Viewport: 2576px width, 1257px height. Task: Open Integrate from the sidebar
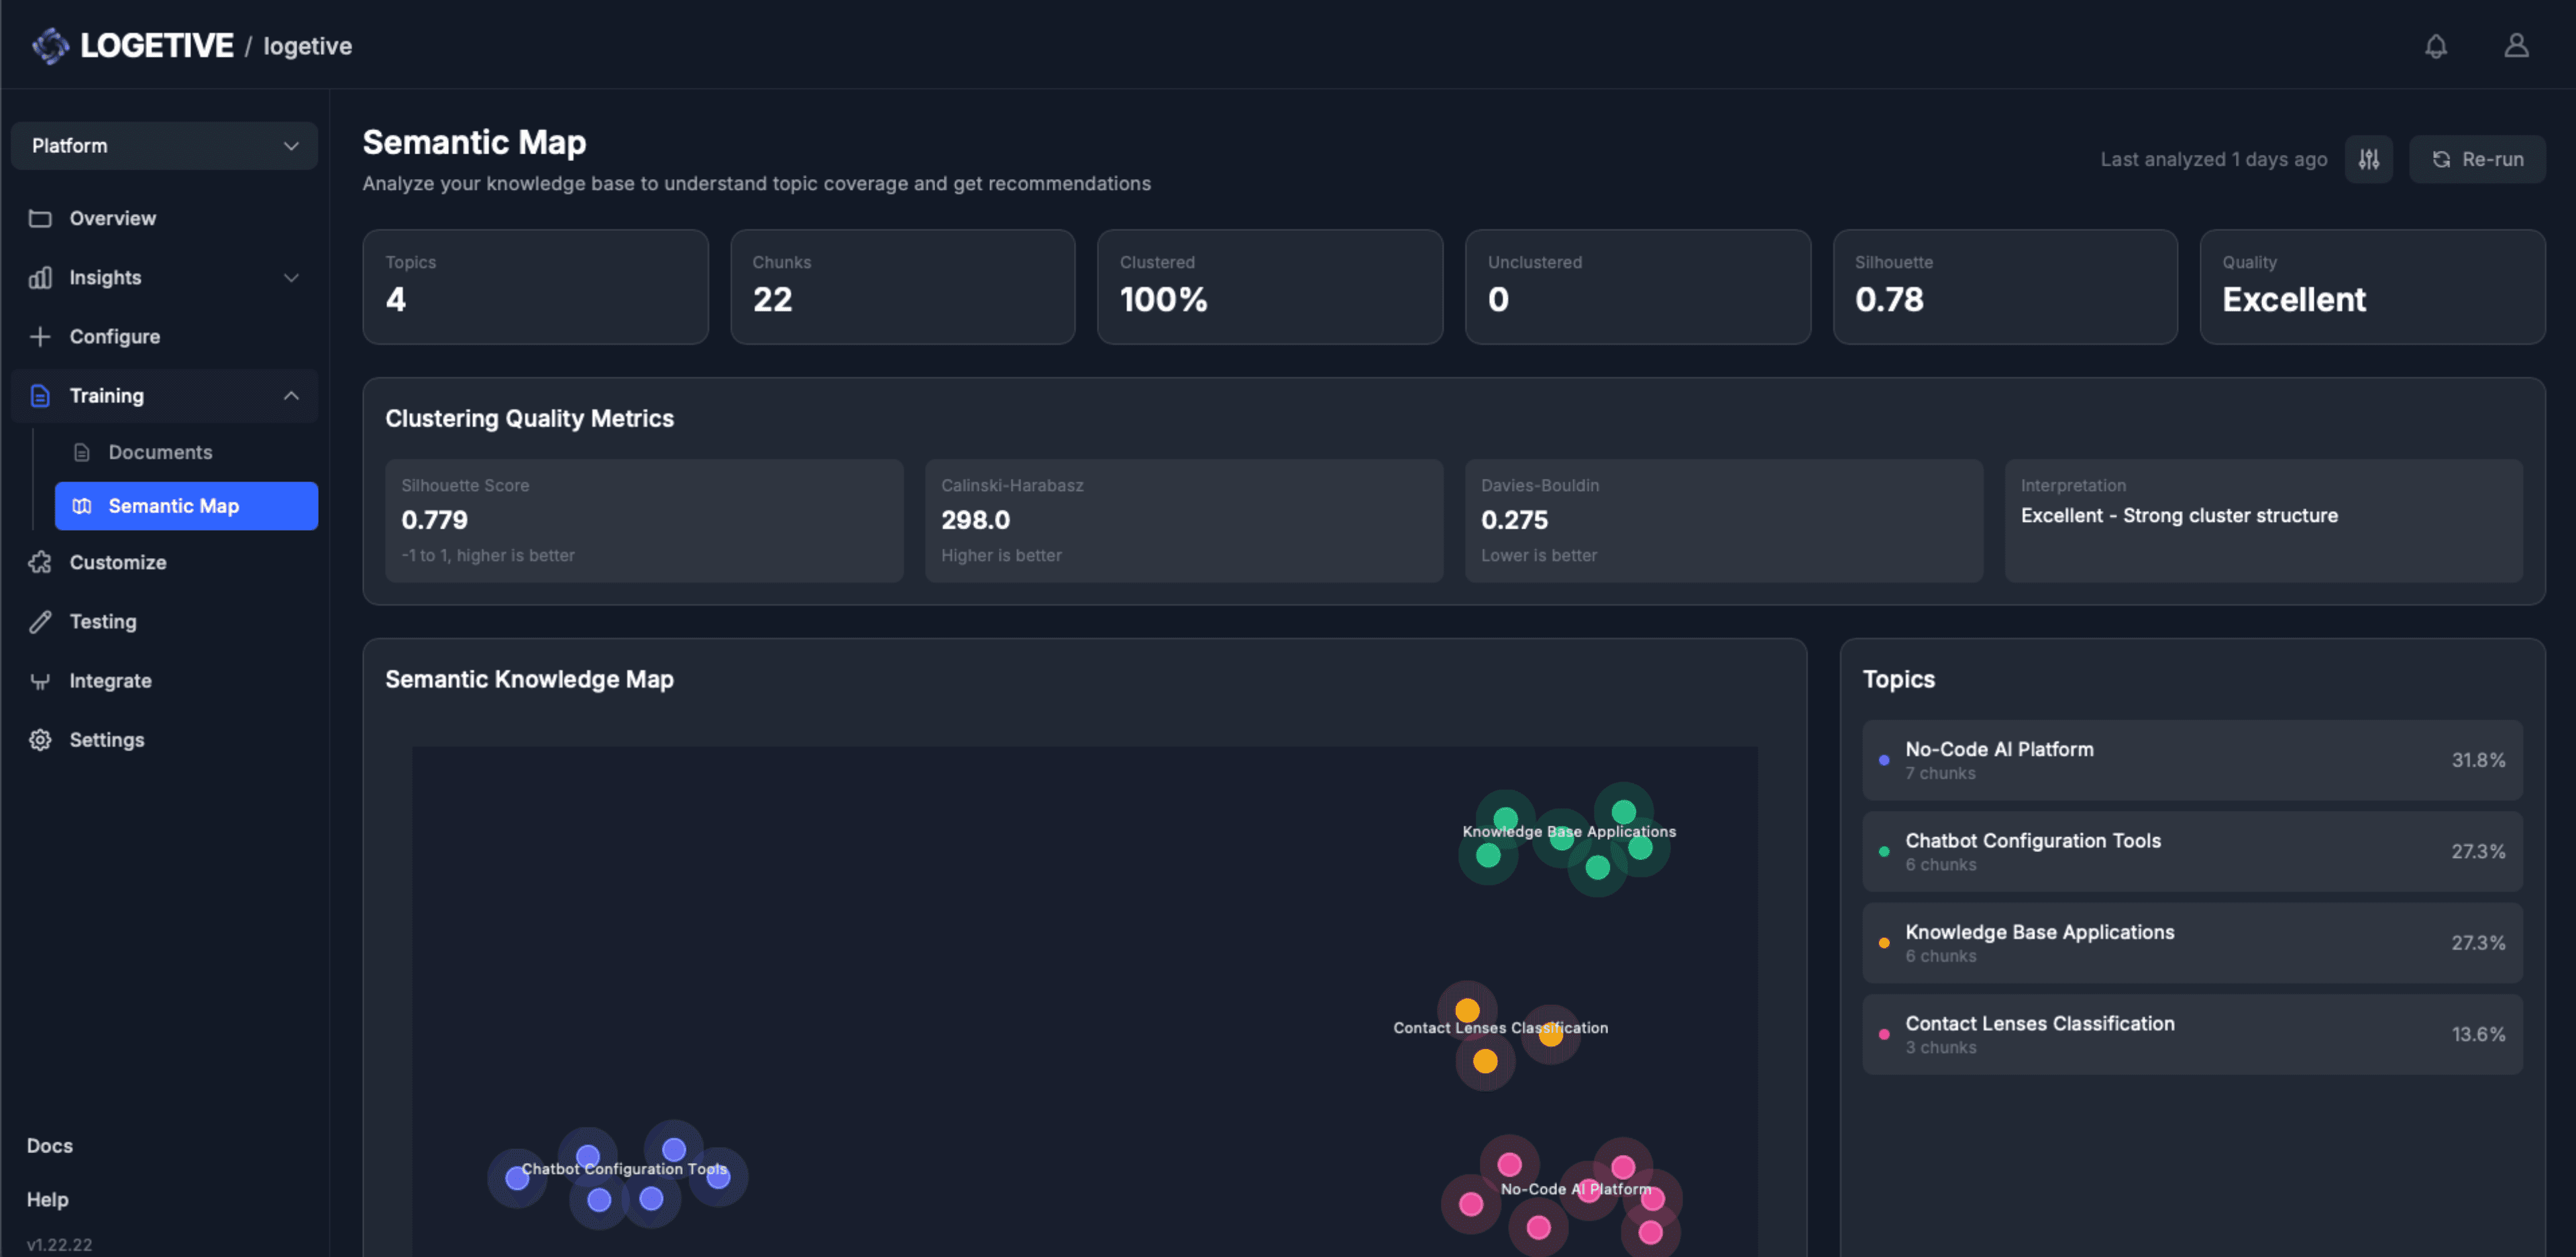(x=110, y=680)
